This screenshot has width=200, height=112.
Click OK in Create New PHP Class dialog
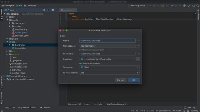tap(134, 80)
